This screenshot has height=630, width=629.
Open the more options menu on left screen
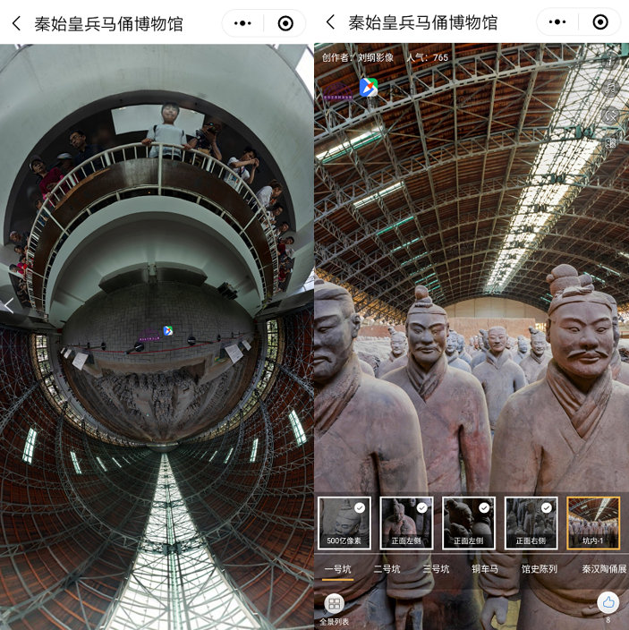(x=242, y=23)
